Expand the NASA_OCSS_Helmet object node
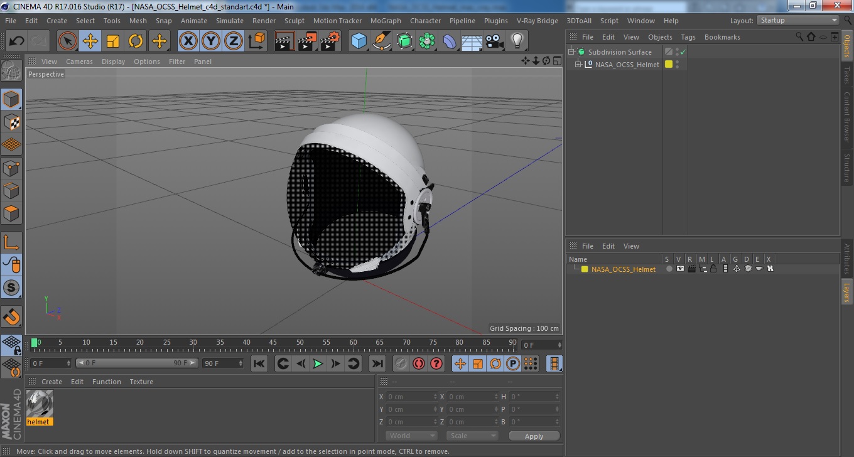Screen dimensions: 854x457 (578, 65)
